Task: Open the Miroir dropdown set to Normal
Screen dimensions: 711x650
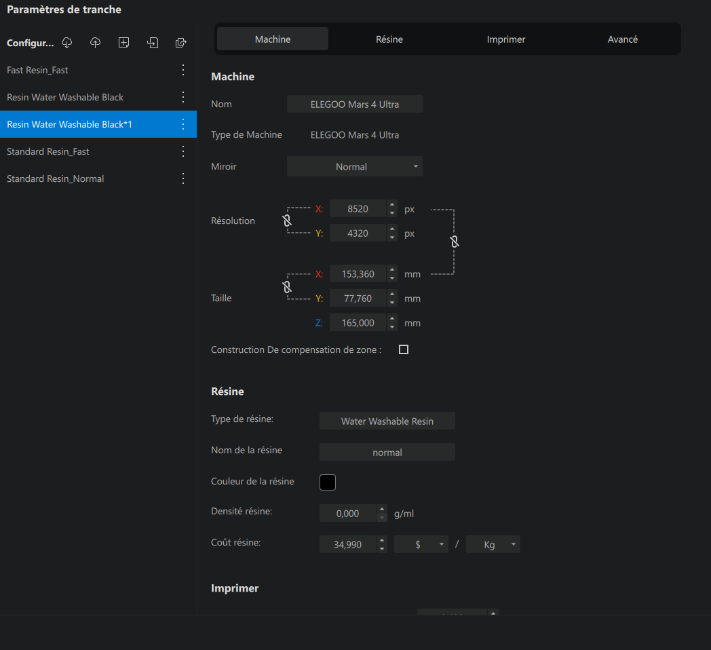Action: (355, 166)
